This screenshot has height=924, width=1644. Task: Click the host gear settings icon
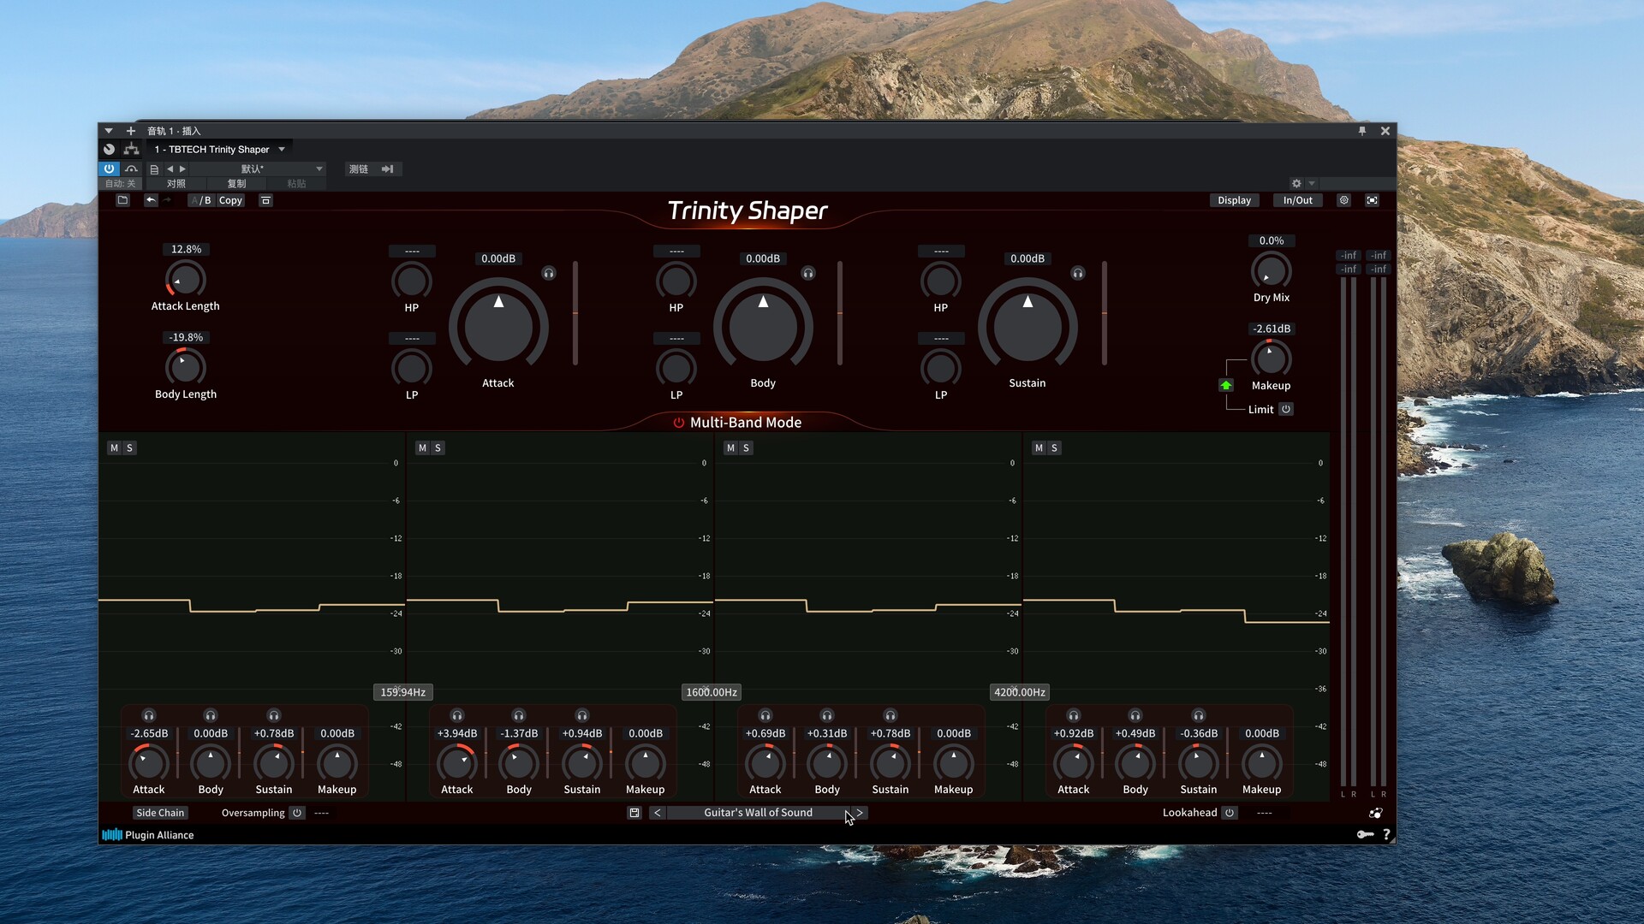[x=1296, y=183]
